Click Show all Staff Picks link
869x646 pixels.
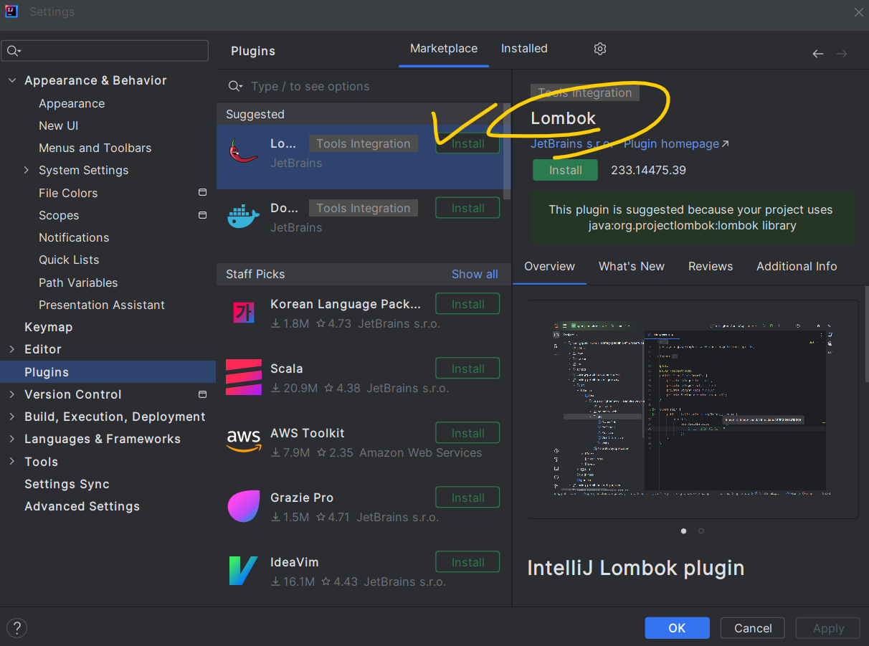coord(475,274)
